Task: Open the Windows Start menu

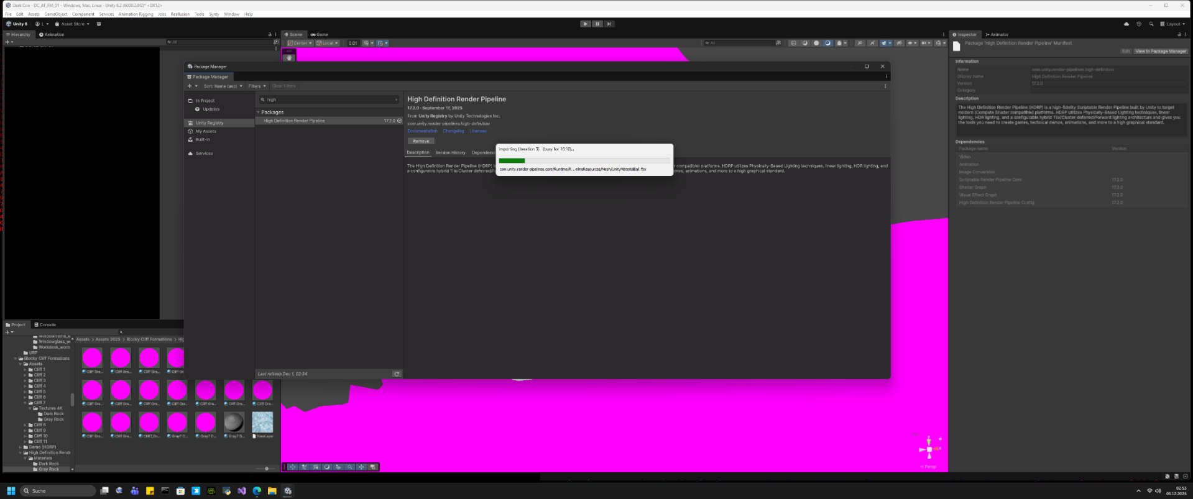Action: (x=11, y=491)
